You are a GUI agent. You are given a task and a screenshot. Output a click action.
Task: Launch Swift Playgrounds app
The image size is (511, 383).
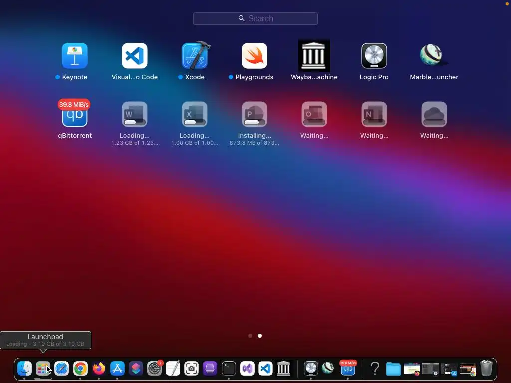tap(254, 56)
